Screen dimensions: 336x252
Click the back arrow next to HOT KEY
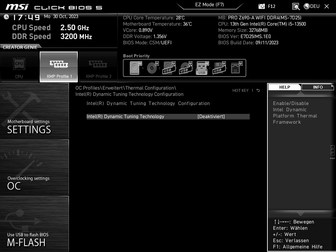pos(258,91)
